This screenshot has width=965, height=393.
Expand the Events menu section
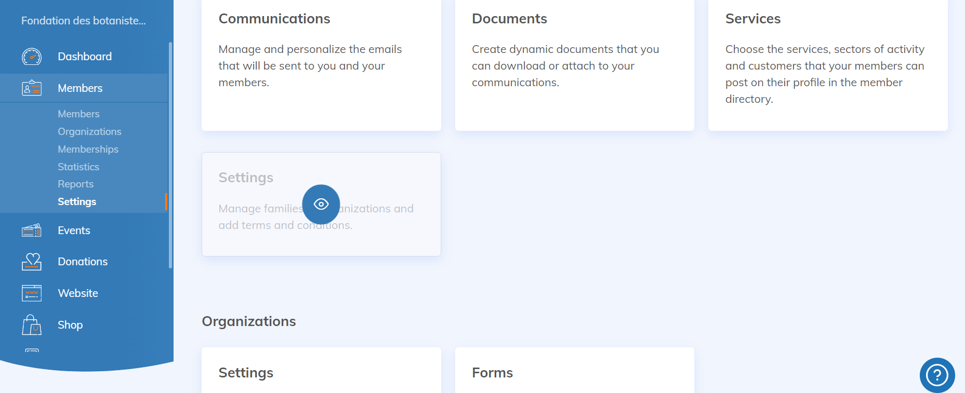74,231
